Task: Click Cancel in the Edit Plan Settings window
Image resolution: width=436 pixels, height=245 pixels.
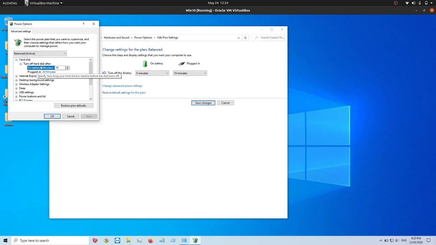Action: [x=225, y=103]
